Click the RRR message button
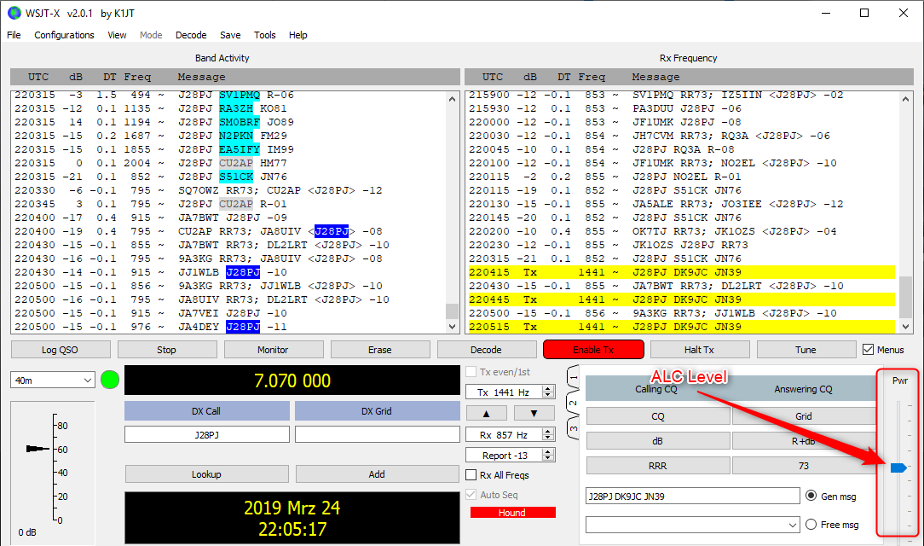This screenshot has height=546, width=924. point(658,466)
